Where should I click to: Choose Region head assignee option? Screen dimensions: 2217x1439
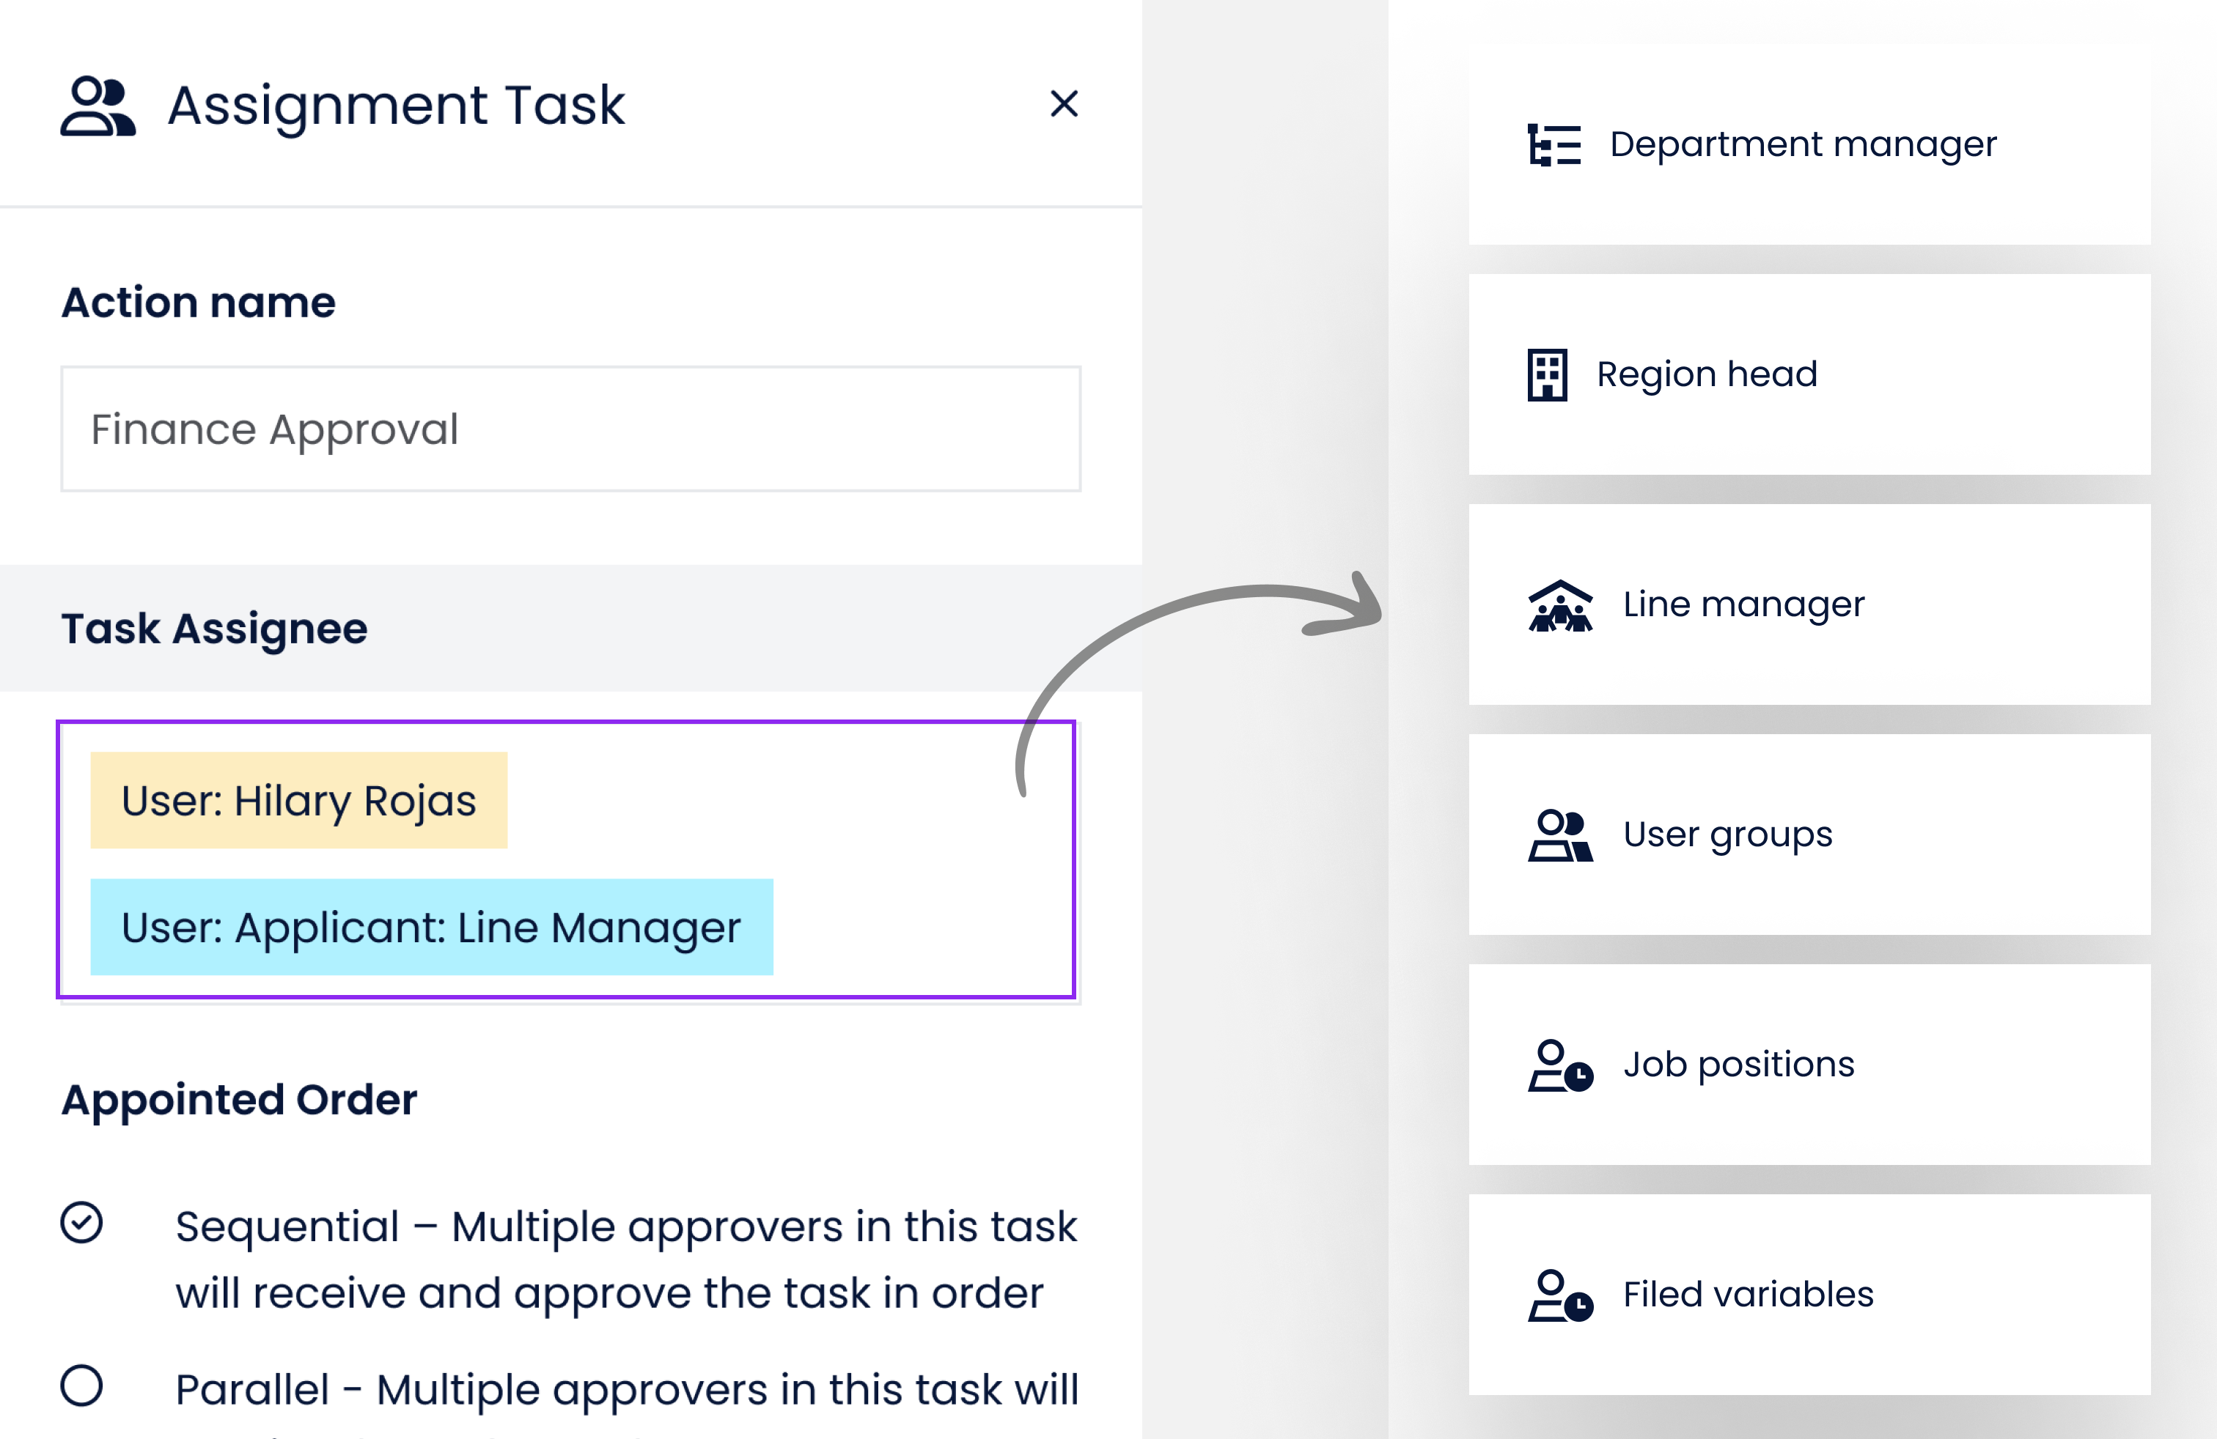coord(1809,375)
